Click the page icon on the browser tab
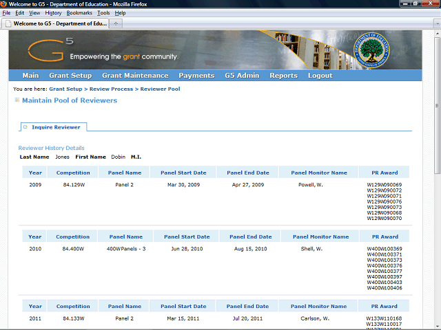This screenshot has height=330, width=441. 8,23
